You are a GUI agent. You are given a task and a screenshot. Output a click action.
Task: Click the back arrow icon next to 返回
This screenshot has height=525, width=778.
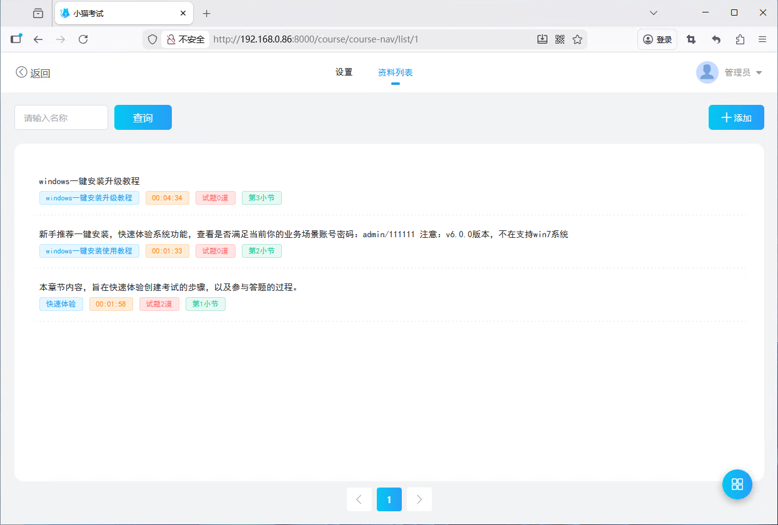(22, 72)
